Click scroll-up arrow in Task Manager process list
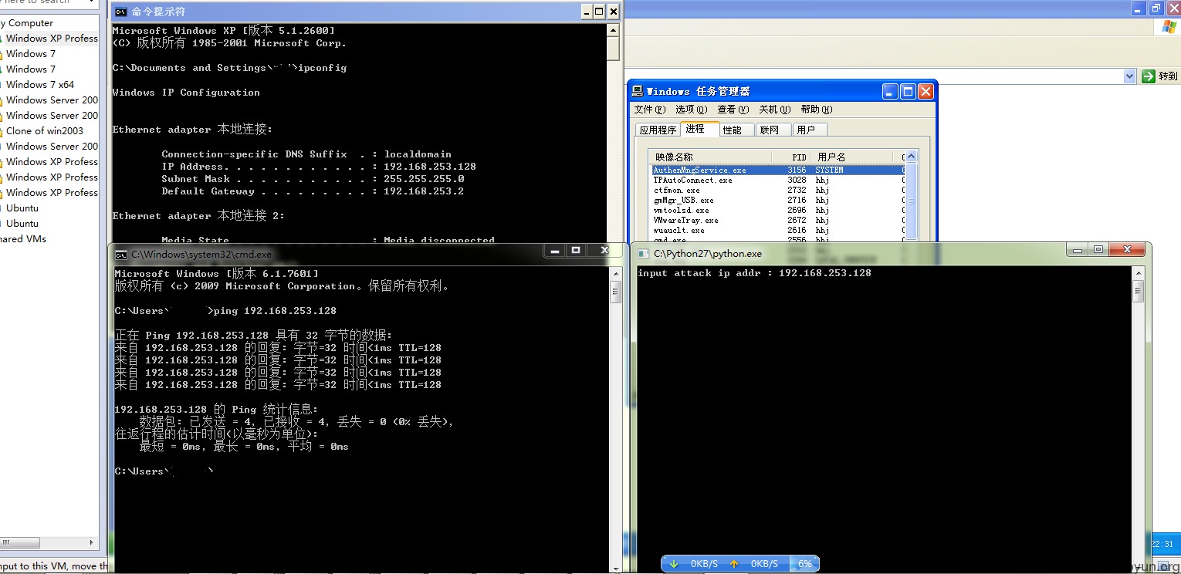This screenshot has height=574, width=1181. point(912,157)
